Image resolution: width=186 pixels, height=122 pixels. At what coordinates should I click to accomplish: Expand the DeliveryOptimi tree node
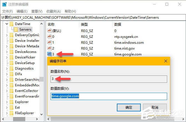(7, 35)
